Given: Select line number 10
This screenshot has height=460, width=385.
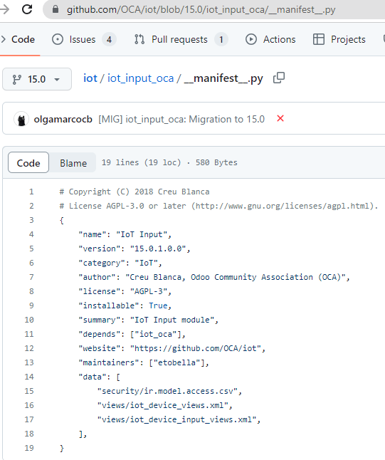Looking at the screenshot, I should [x=29, y=320].
